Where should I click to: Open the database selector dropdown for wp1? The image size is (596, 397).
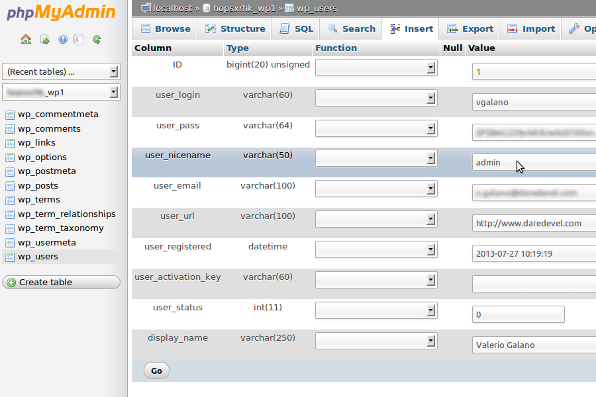click(x=61, y=93)
